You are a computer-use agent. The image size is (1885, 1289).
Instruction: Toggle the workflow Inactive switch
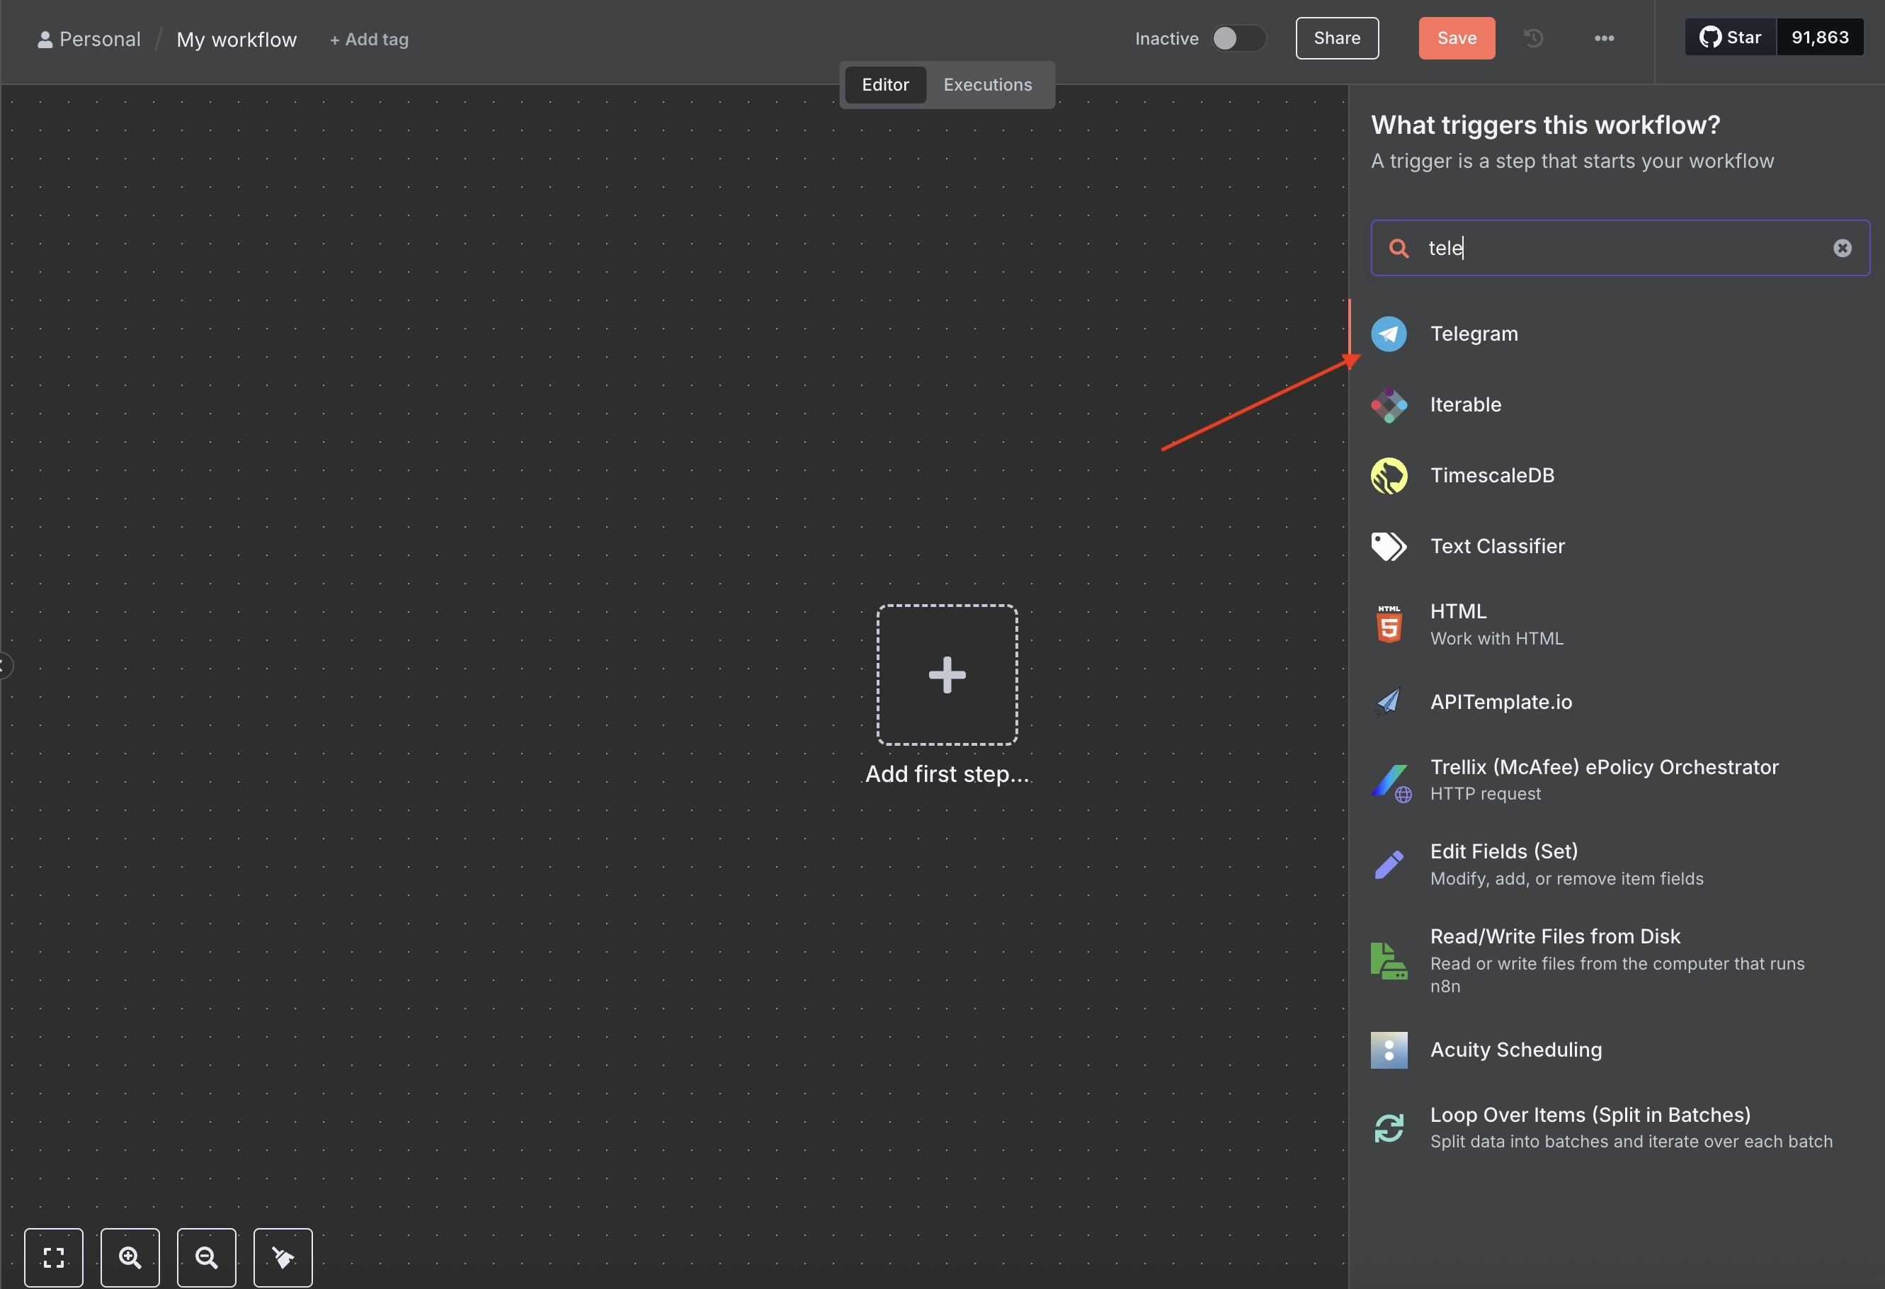coord(1238,38)
